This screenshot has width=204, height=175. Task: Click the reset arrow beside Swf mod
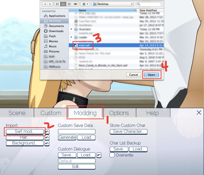pyautogui.click(x=47, y=132)
